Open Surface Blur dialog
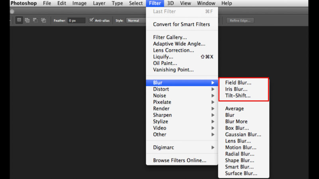The width and height of the screenshot is (319, 179). point(244,173)
